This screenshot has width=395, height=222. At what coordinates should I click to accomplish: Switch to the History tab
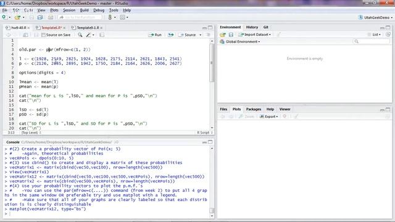(252, 27)
